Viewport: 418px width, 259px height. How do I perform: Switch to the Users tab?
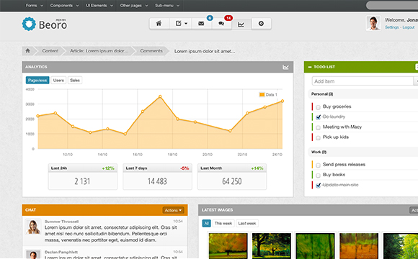(58, 80)
